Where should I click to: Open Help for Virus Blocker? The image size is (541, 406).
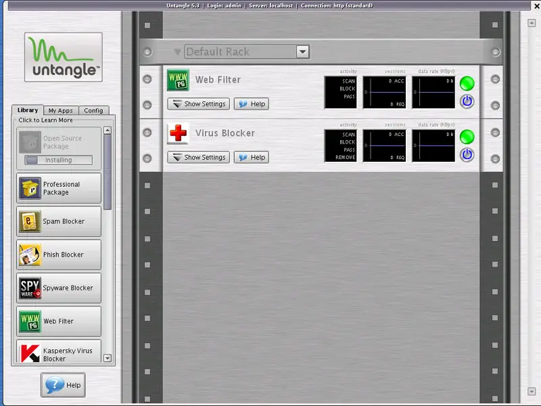[252, 158]
